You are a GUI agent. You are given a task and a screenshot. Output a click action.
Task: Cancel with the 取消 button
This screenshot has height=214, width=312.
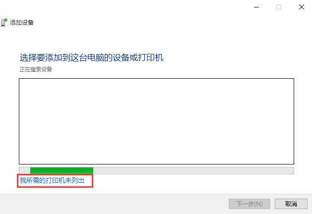[291, 204]
